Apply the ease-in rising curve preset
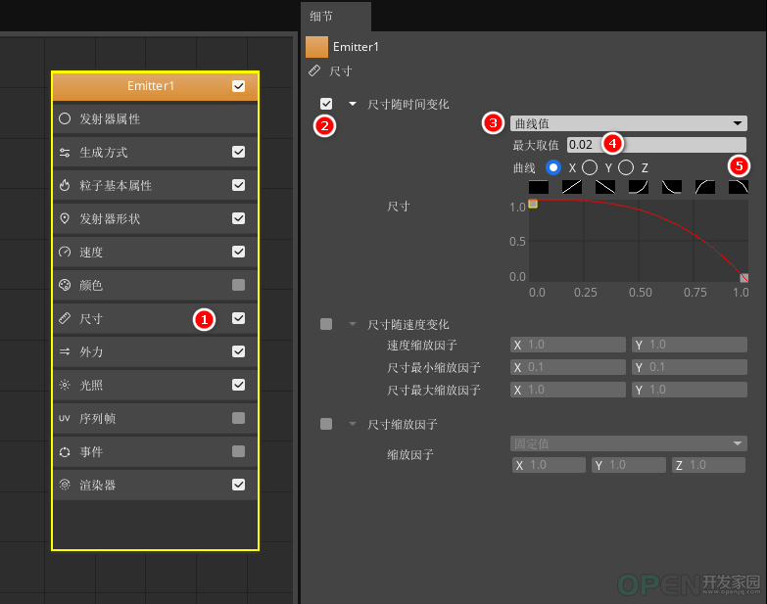The width and height of the screenshot is (767, 604). (639, 187)
